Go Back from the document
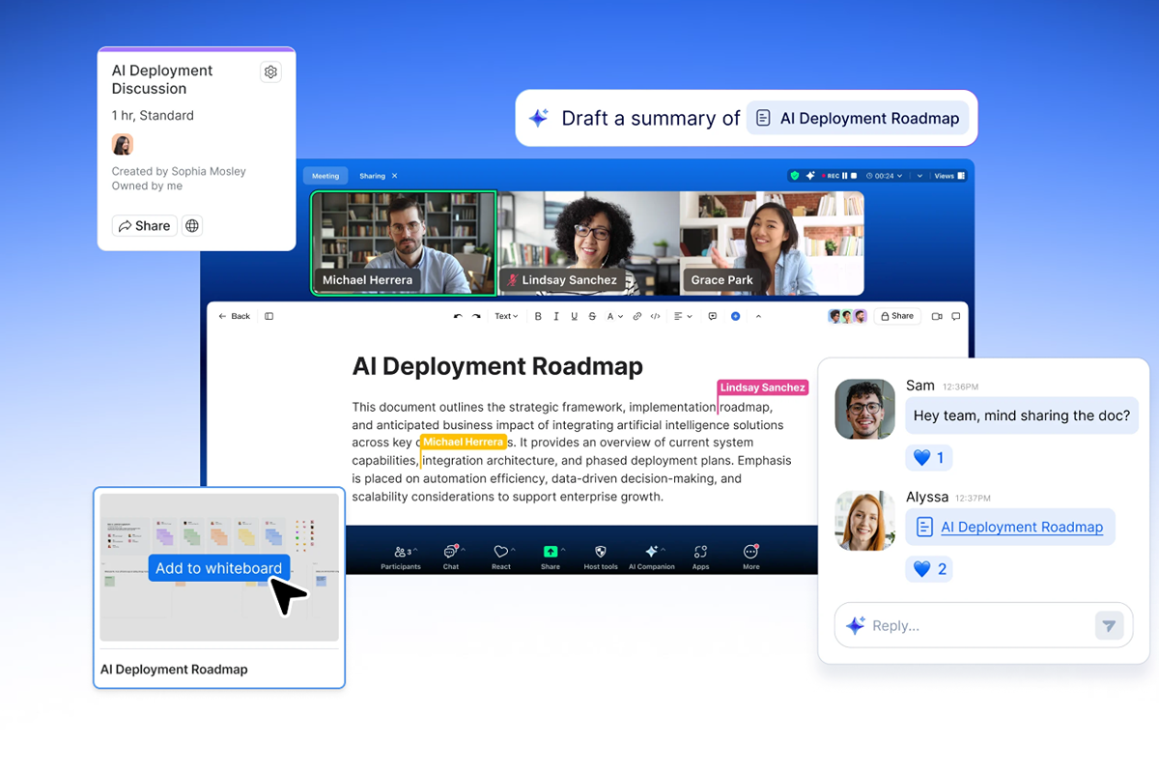1159x773 pixels. (234, 316)
